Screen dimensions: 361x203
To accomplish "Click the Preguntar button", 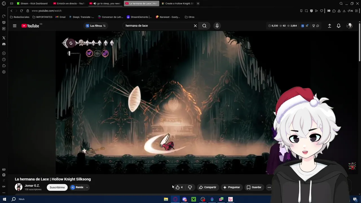I will coord(231,187).
